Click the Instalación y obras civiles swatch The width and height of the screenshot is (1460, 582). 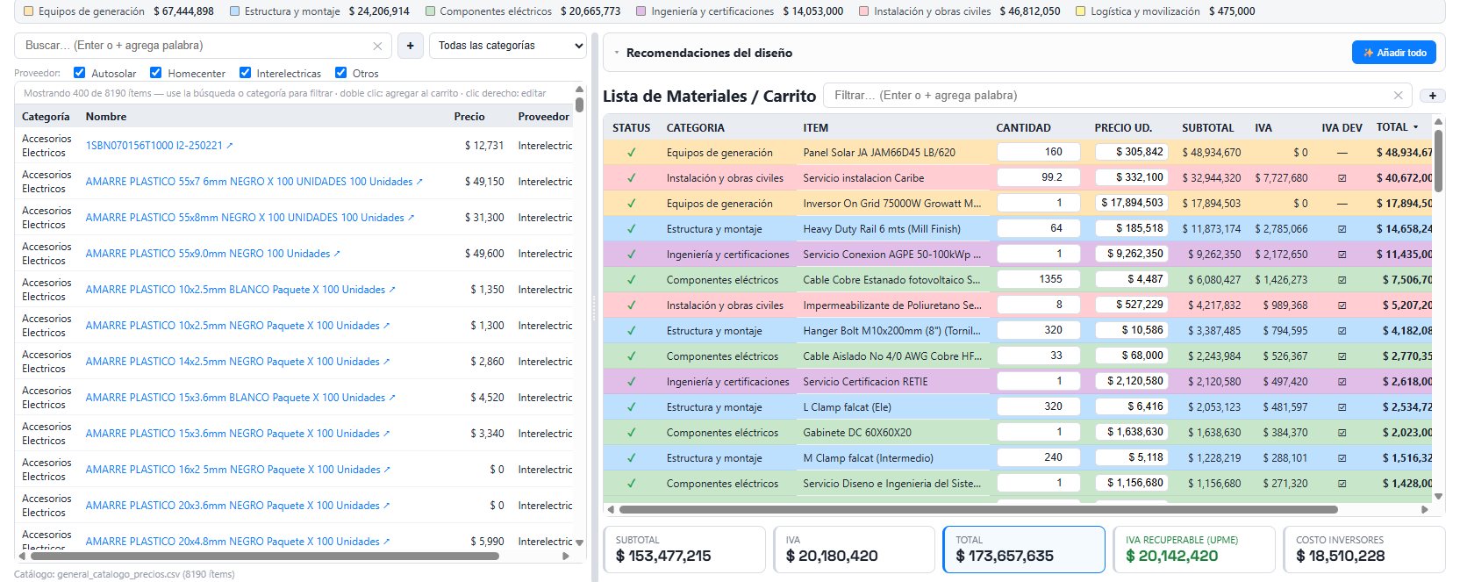864,11
